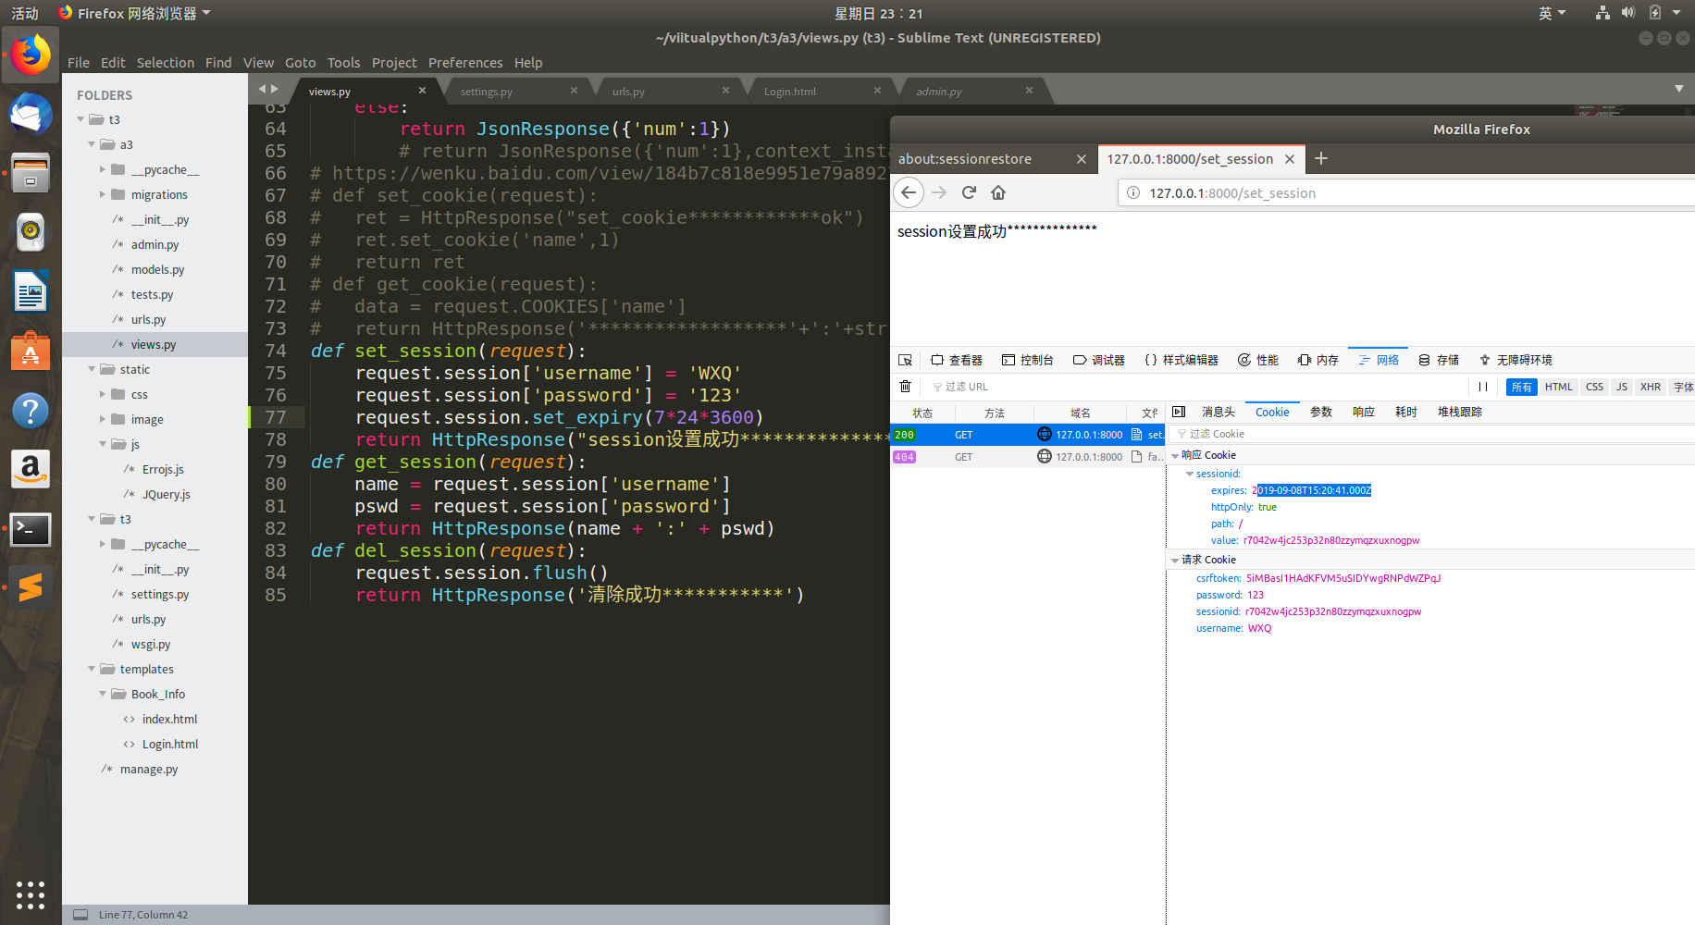The image size is (1695, 925).
Task: Show all applications grid
Action: 31,894
